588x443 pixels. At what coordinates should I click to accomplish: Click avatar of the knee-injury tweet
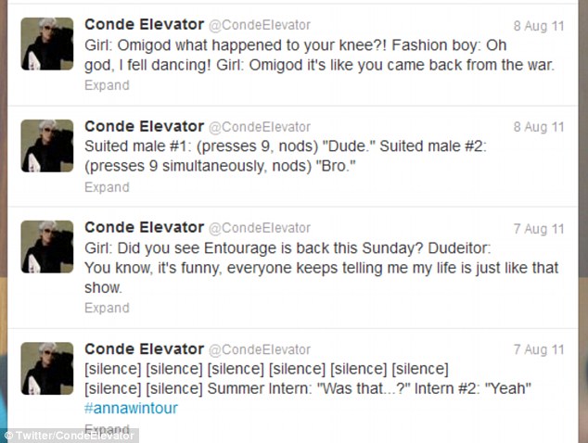47,44
